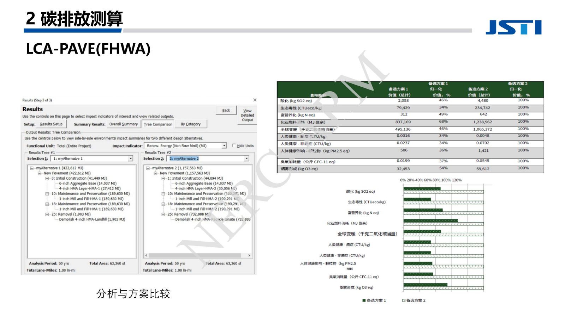Select 6-inch Aggregate Base in Results Tree #2
The height and width of the screenshot is (317, 565).
coord(204,184)
